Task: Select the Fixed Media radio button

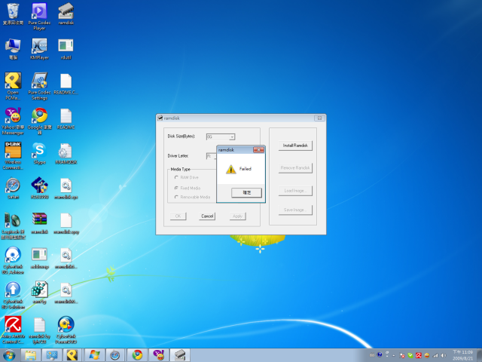Action: 176,188
